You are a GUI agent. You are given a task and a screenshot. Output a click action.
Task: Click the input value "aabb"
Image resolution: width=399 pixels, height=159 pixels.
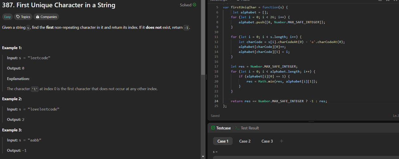[35, 140]
